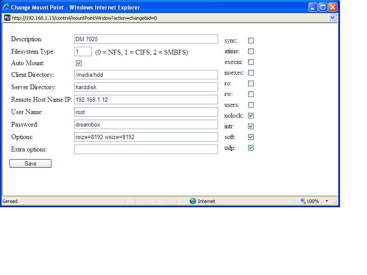Enable the users checkbox
Screen dimensions: 367x275
(x=251, y=105)
